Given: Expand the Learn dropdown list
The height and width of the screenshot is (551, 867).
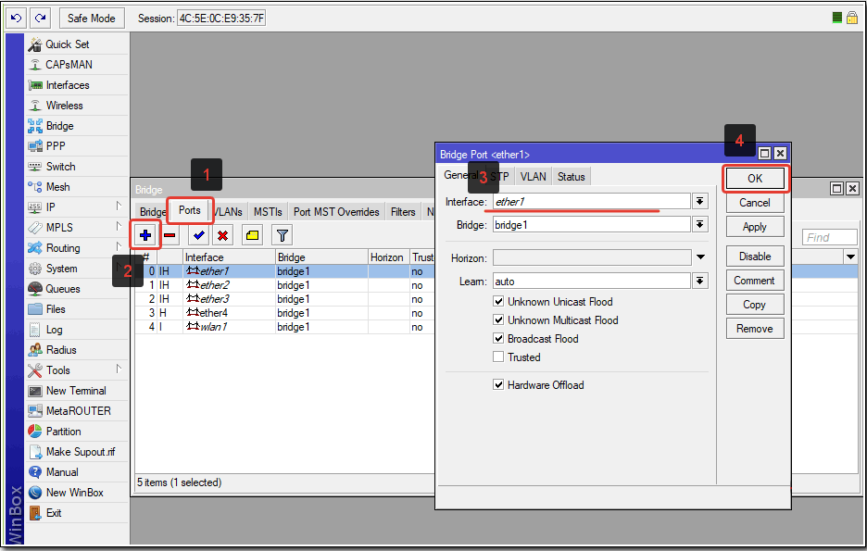Looking at the screenshot, I should coord(700,281).
